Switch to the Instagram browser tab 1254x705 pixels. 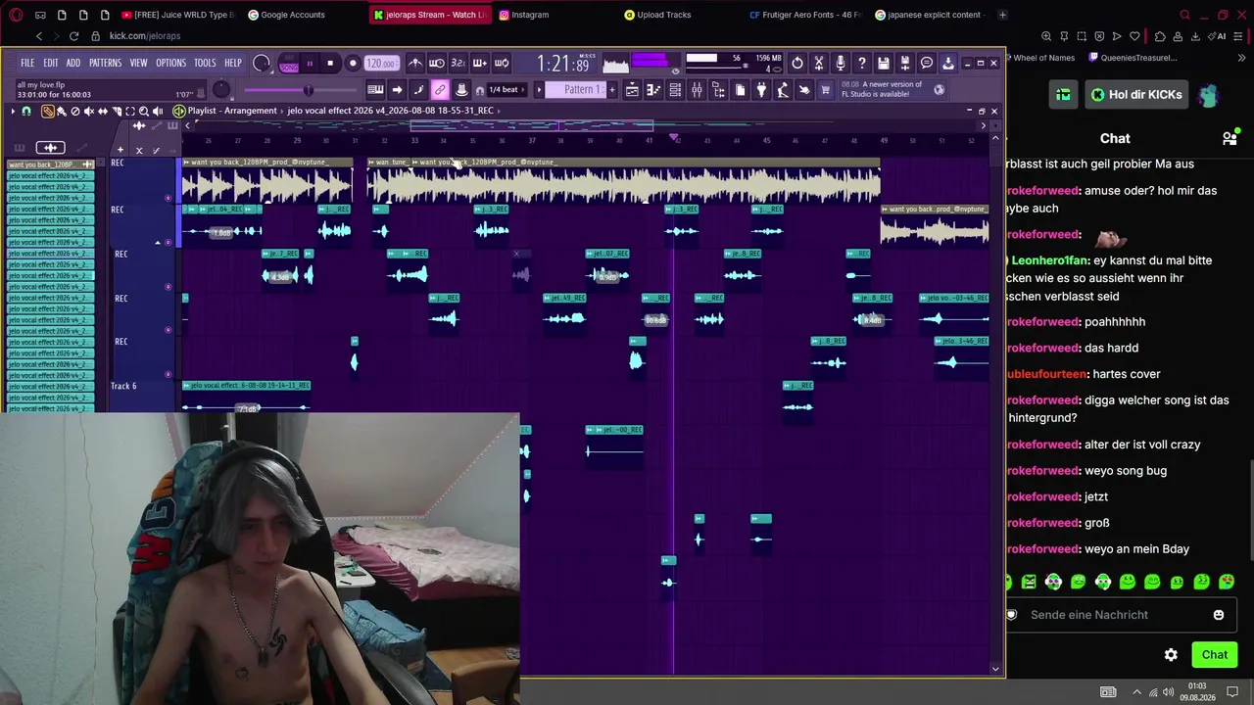530,15
